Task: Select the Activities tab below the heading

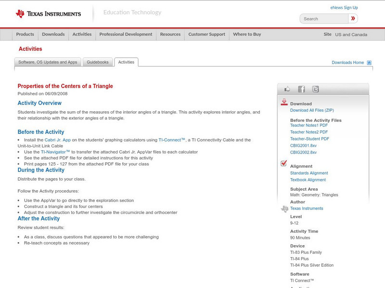Action: pyautogui.click(x=126, y=62)
